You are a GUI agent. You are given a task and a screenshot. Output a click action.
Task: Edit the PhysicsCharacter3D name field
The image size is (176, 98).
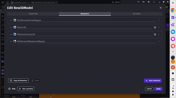coord(84,34)
